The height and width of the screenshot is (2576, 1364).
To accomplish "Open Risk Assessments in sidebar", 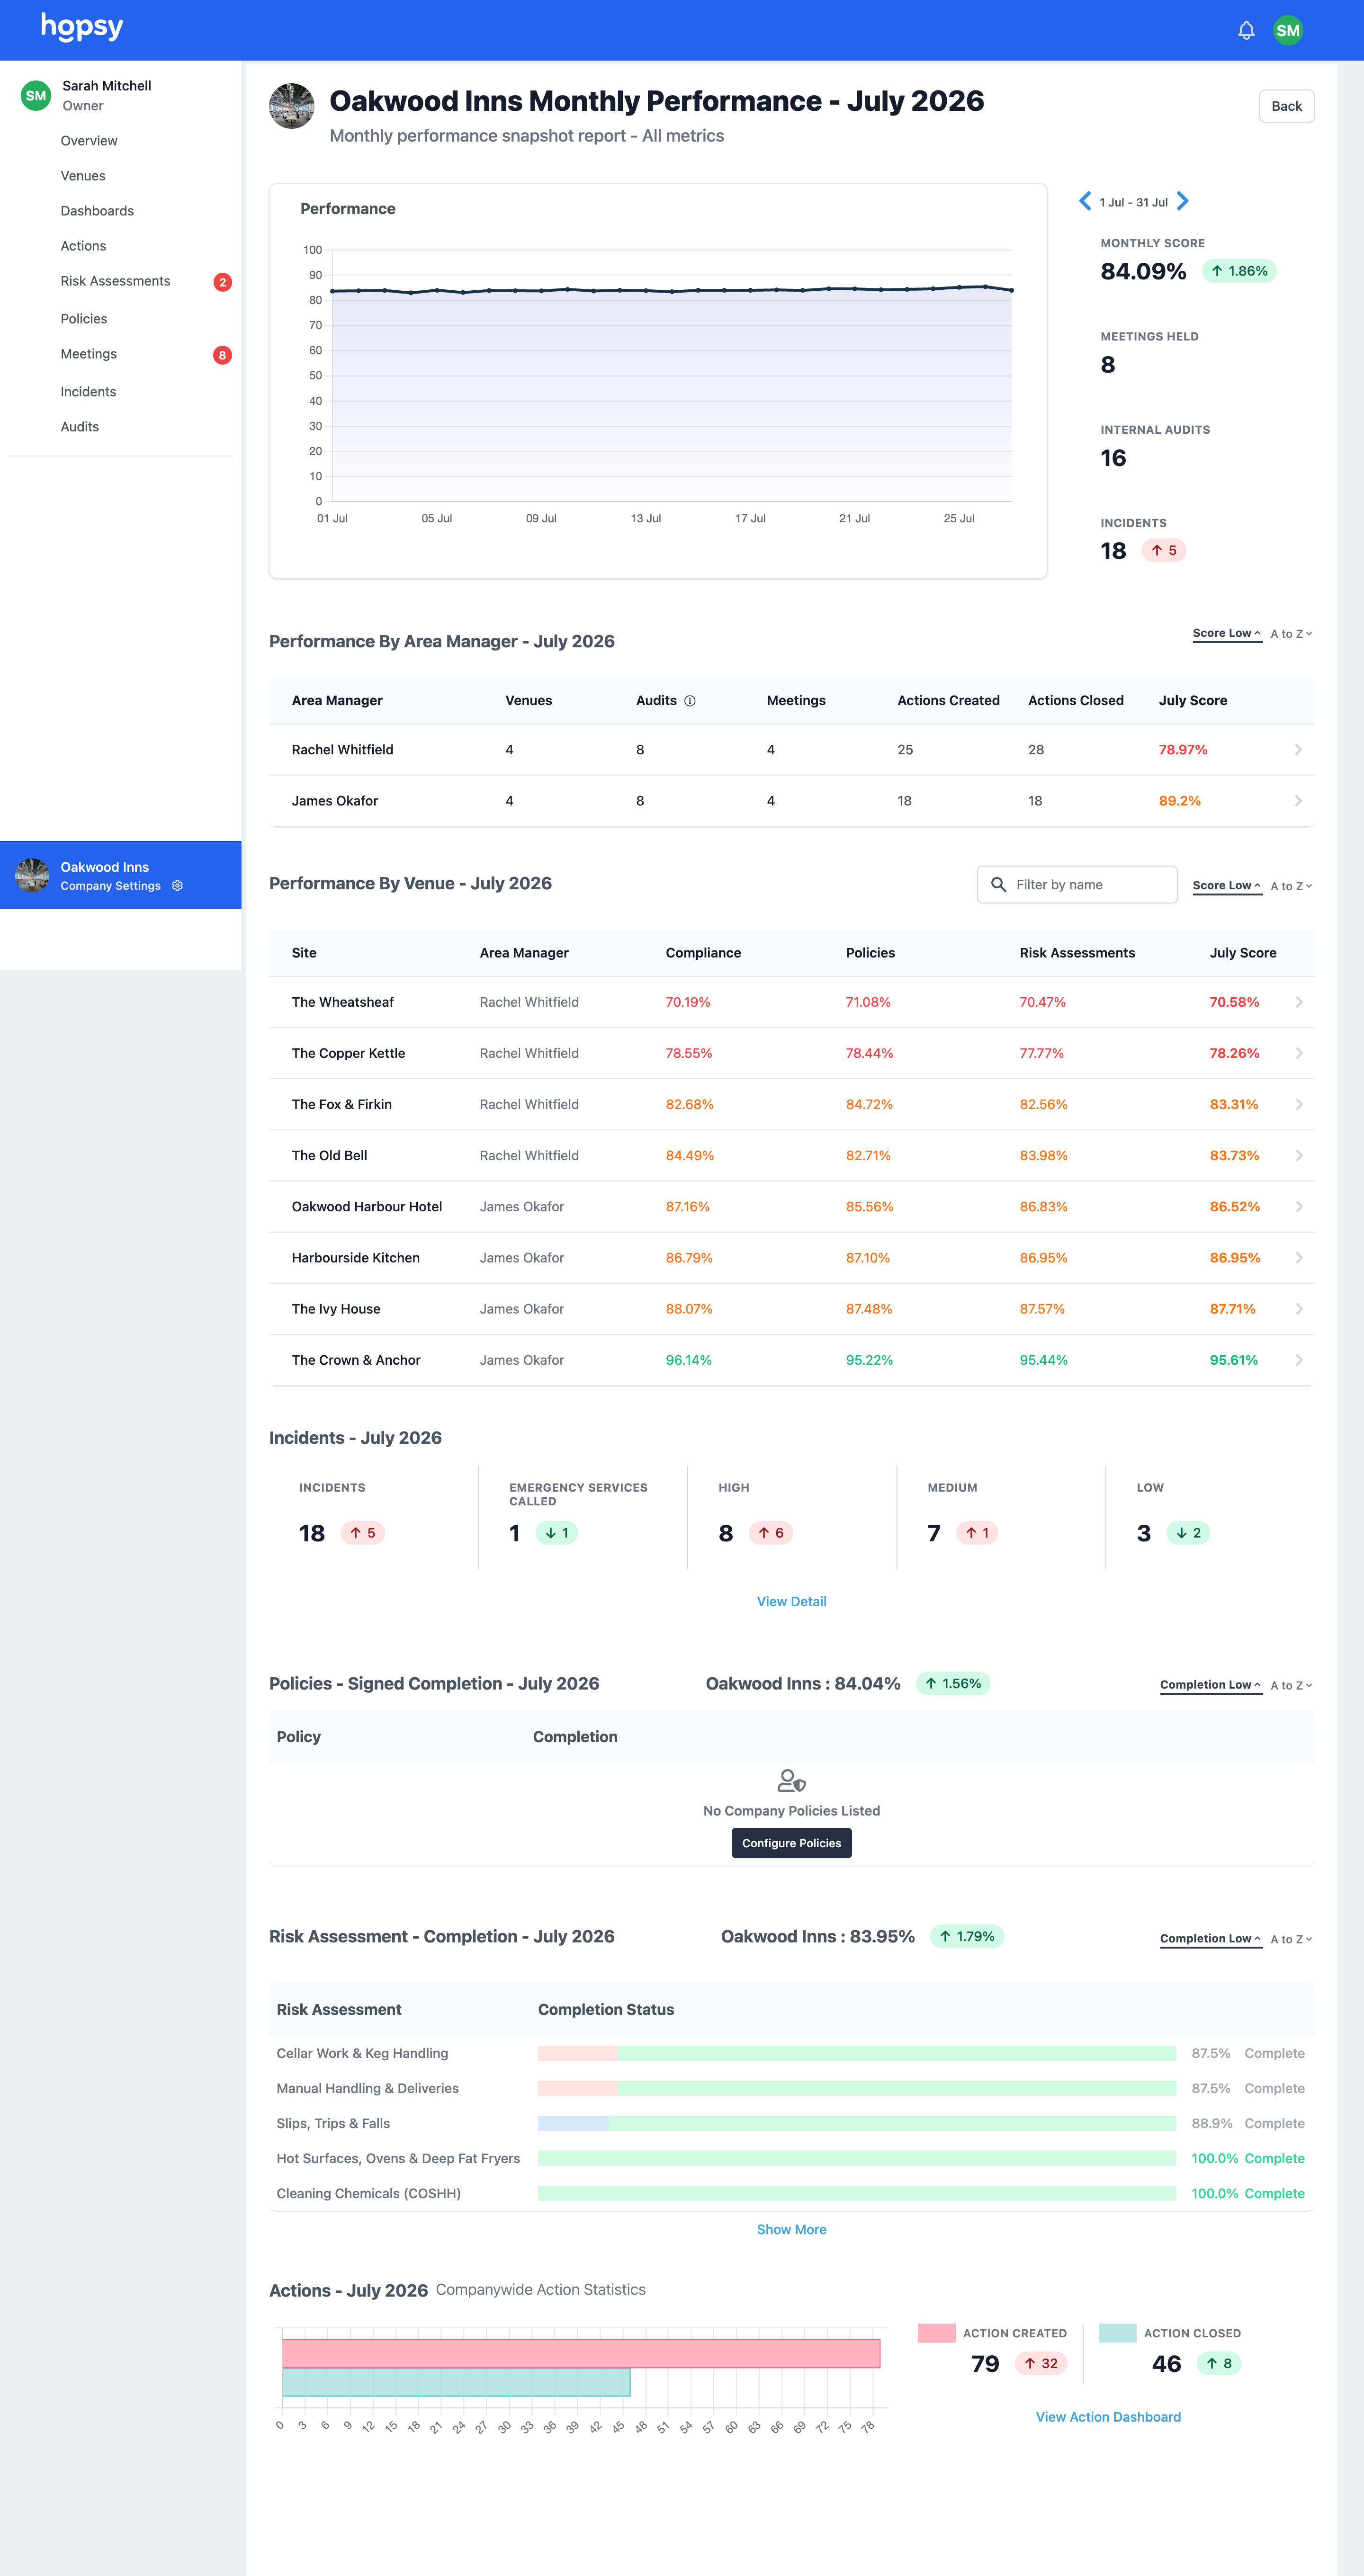I will click(115, 281).
